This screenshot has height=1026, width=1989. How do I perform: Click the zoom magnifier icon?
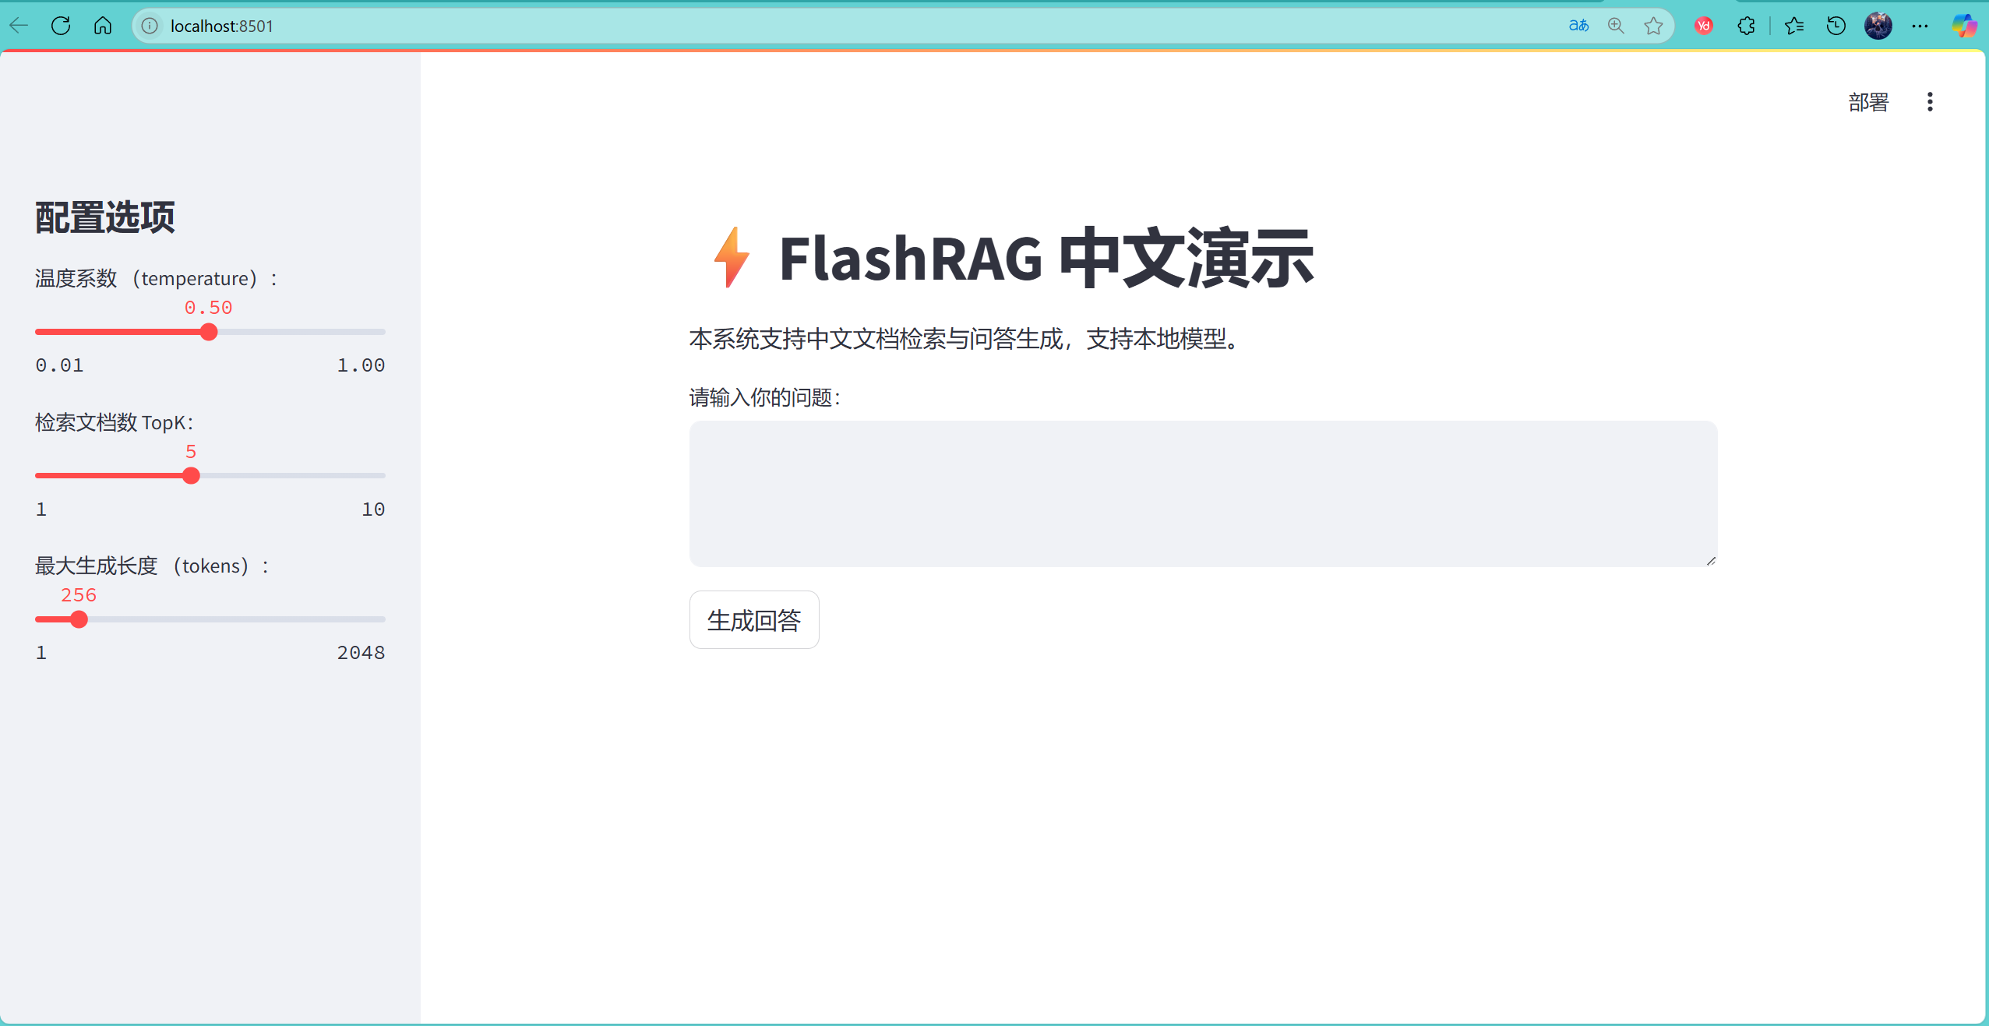click(x=1616, y=26)
